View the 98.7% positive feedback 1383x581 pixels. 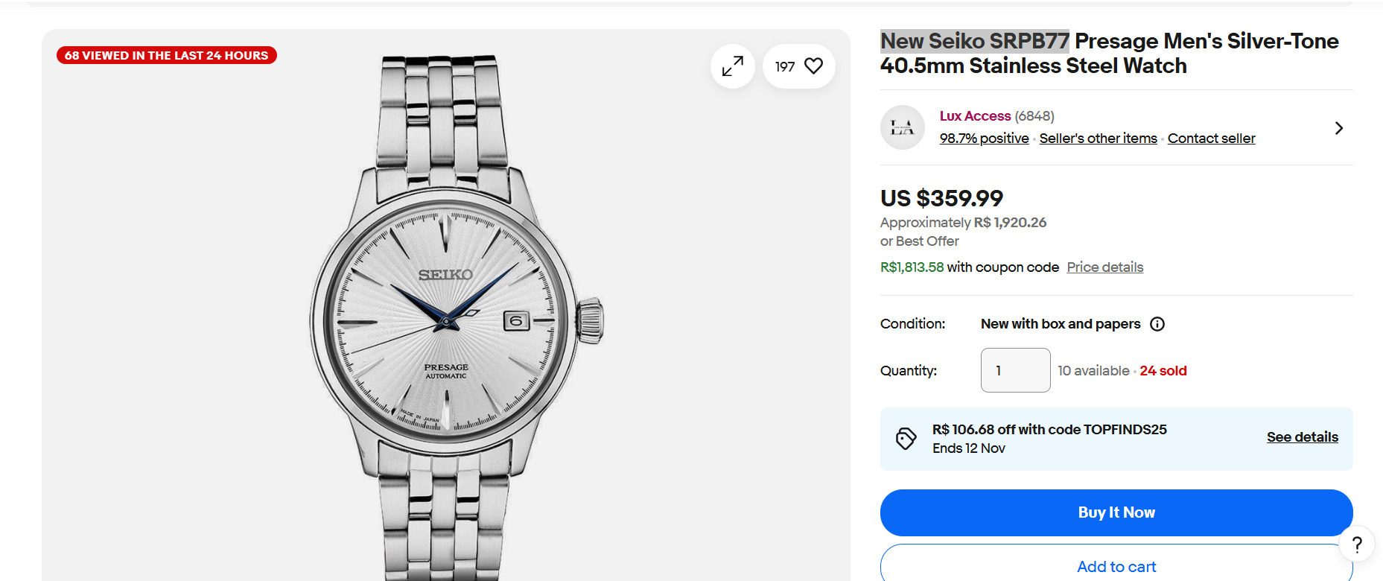point(984,139)
